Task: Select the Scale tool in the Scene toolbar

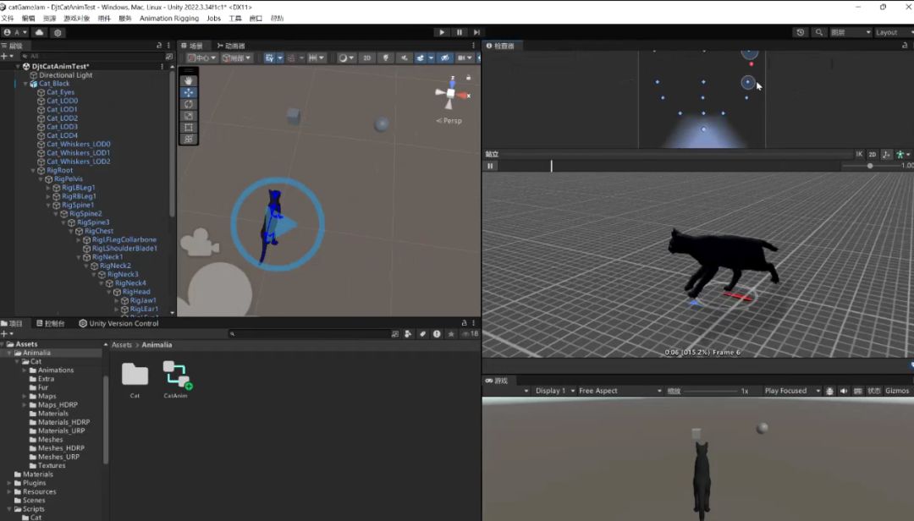Action: pos(189,116)
